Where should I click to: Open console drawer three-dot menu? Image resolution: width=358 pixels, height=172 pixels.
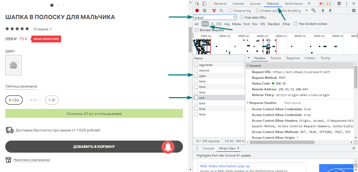197,148
